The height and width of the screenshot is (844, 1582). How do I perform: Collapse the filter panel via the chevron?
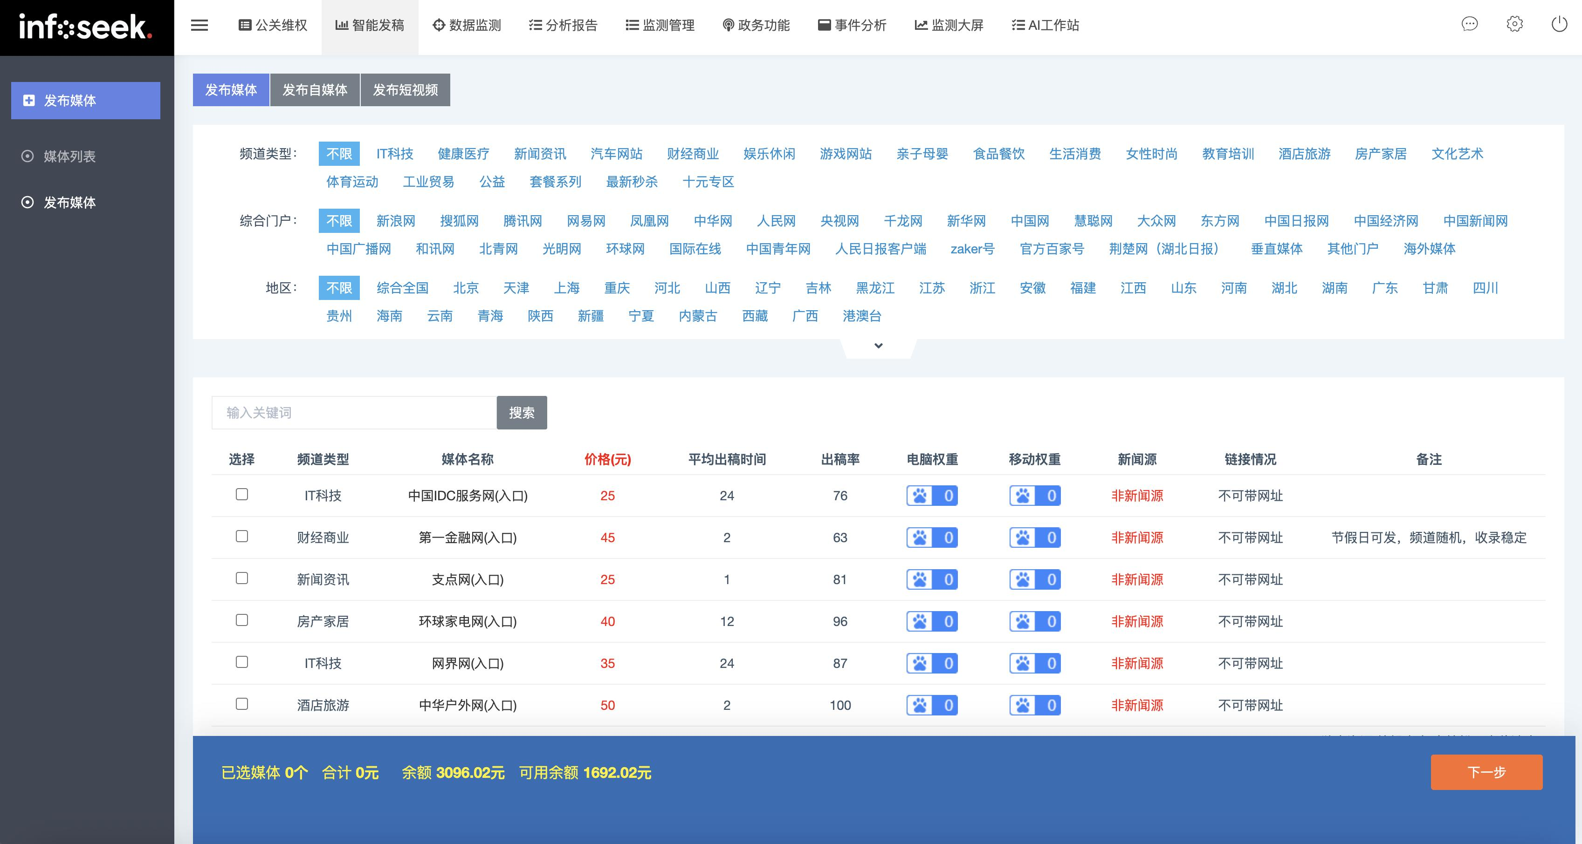pyautogui.click(x=878, y=346)
